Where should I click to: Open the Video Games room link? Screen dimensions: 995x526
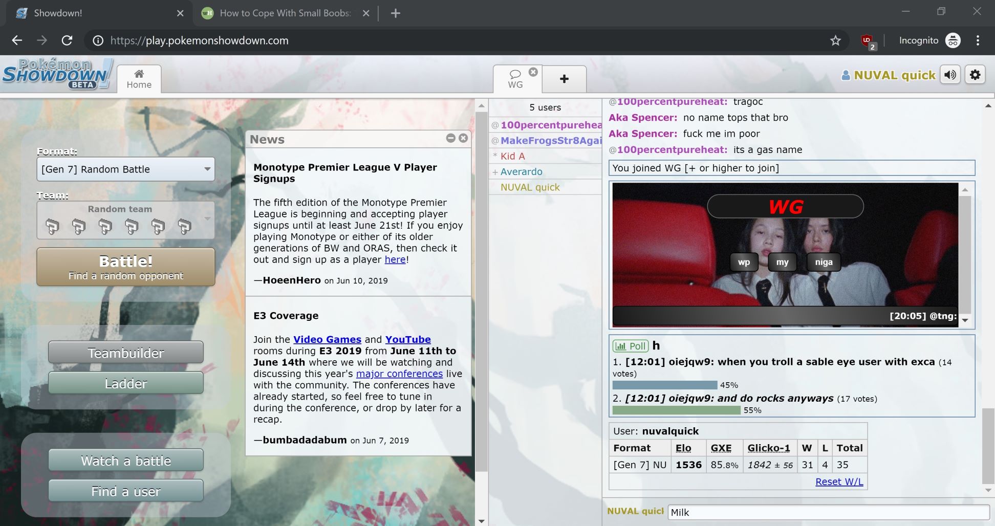[327, 339]
